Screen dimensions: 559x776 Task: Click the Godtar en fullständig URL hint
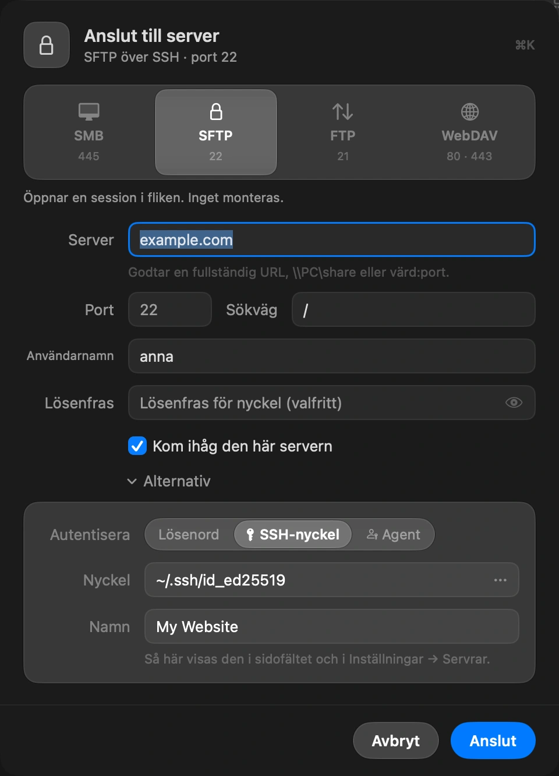[x=289, y=272]
